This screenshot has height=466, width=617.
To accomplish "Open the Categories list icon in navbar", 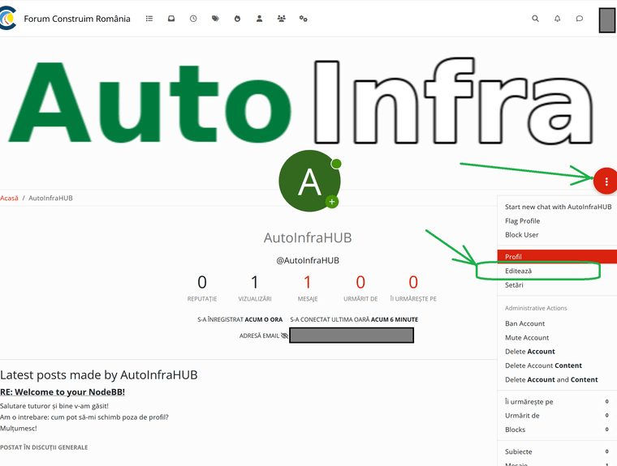I will tap(149, 19).
